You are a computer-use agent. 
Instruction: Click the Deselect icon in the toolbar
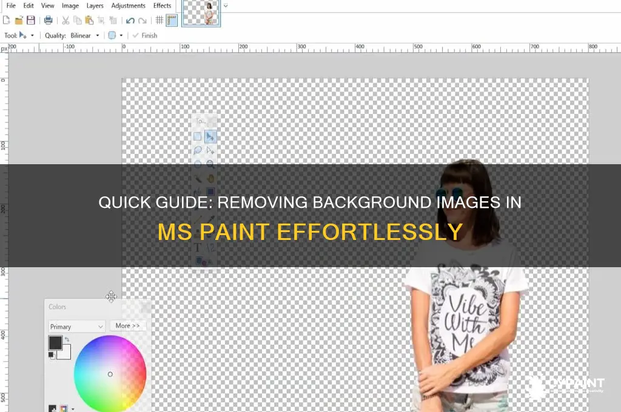pos(113,20)
